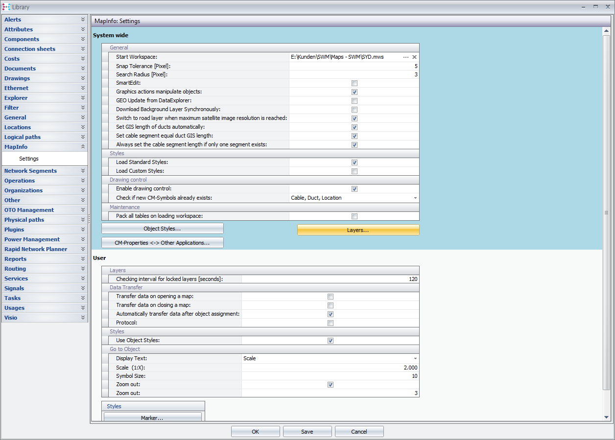This screenshot has width=615, height=440.
Task: Uncheck Automatically transfer data after object assignment
Action: (x=331, y=314)
